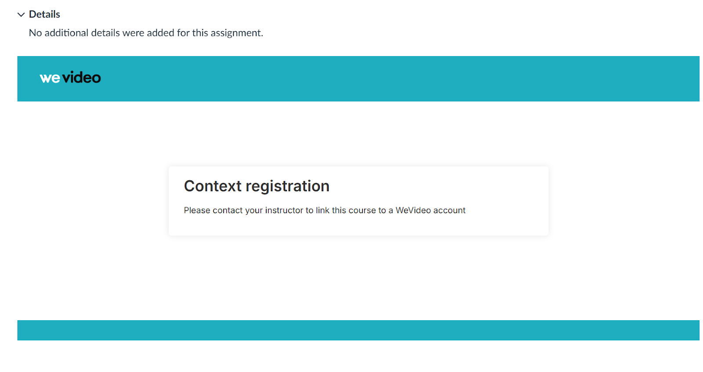The image size is (703, 372).
Task: Click the teal footer bar
Action: click(x=358, y=330)
